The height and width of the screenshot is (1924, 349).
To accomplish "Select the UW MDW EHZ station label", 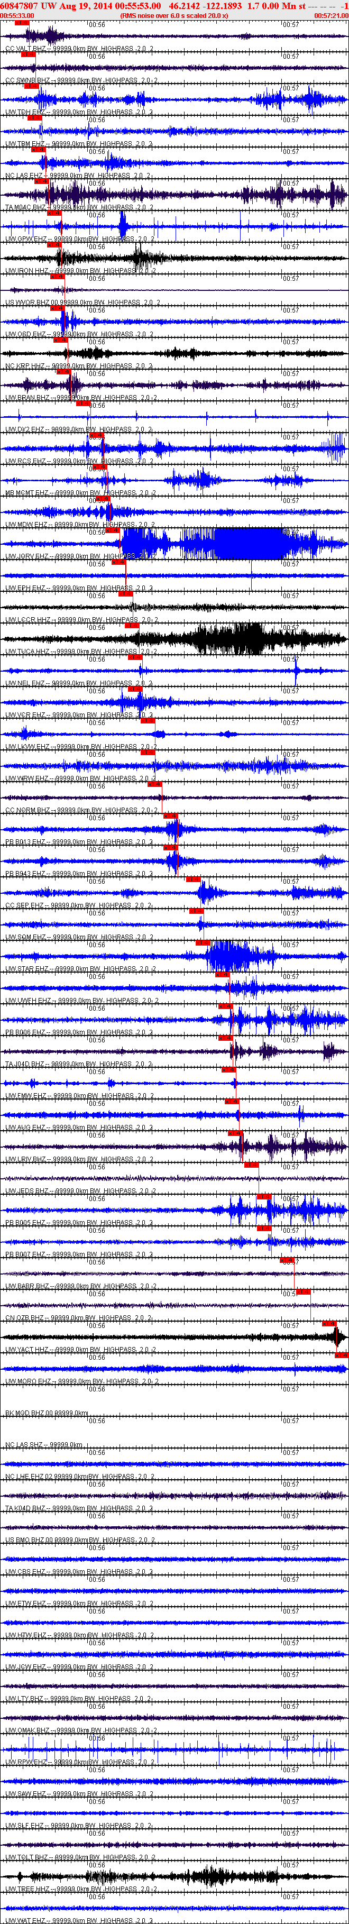I will [80, 524].
